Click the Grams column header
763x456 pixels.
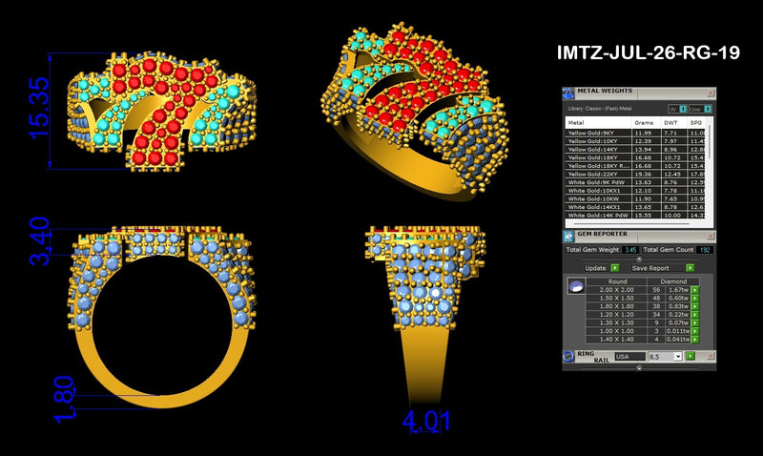click(643, 123)
